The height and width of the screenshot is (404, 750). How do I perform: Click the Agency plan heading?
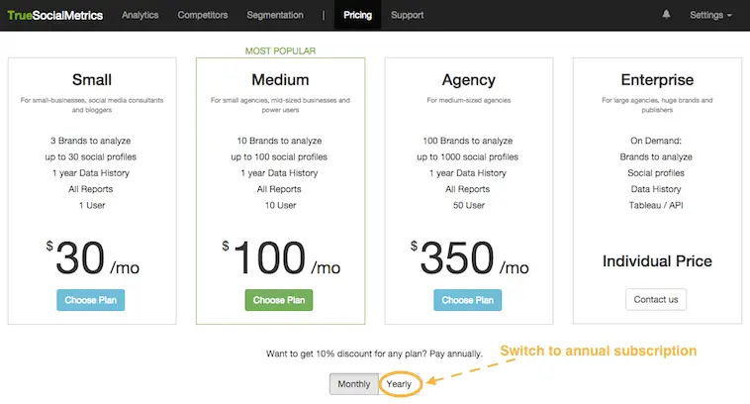[x=467, y=79]
